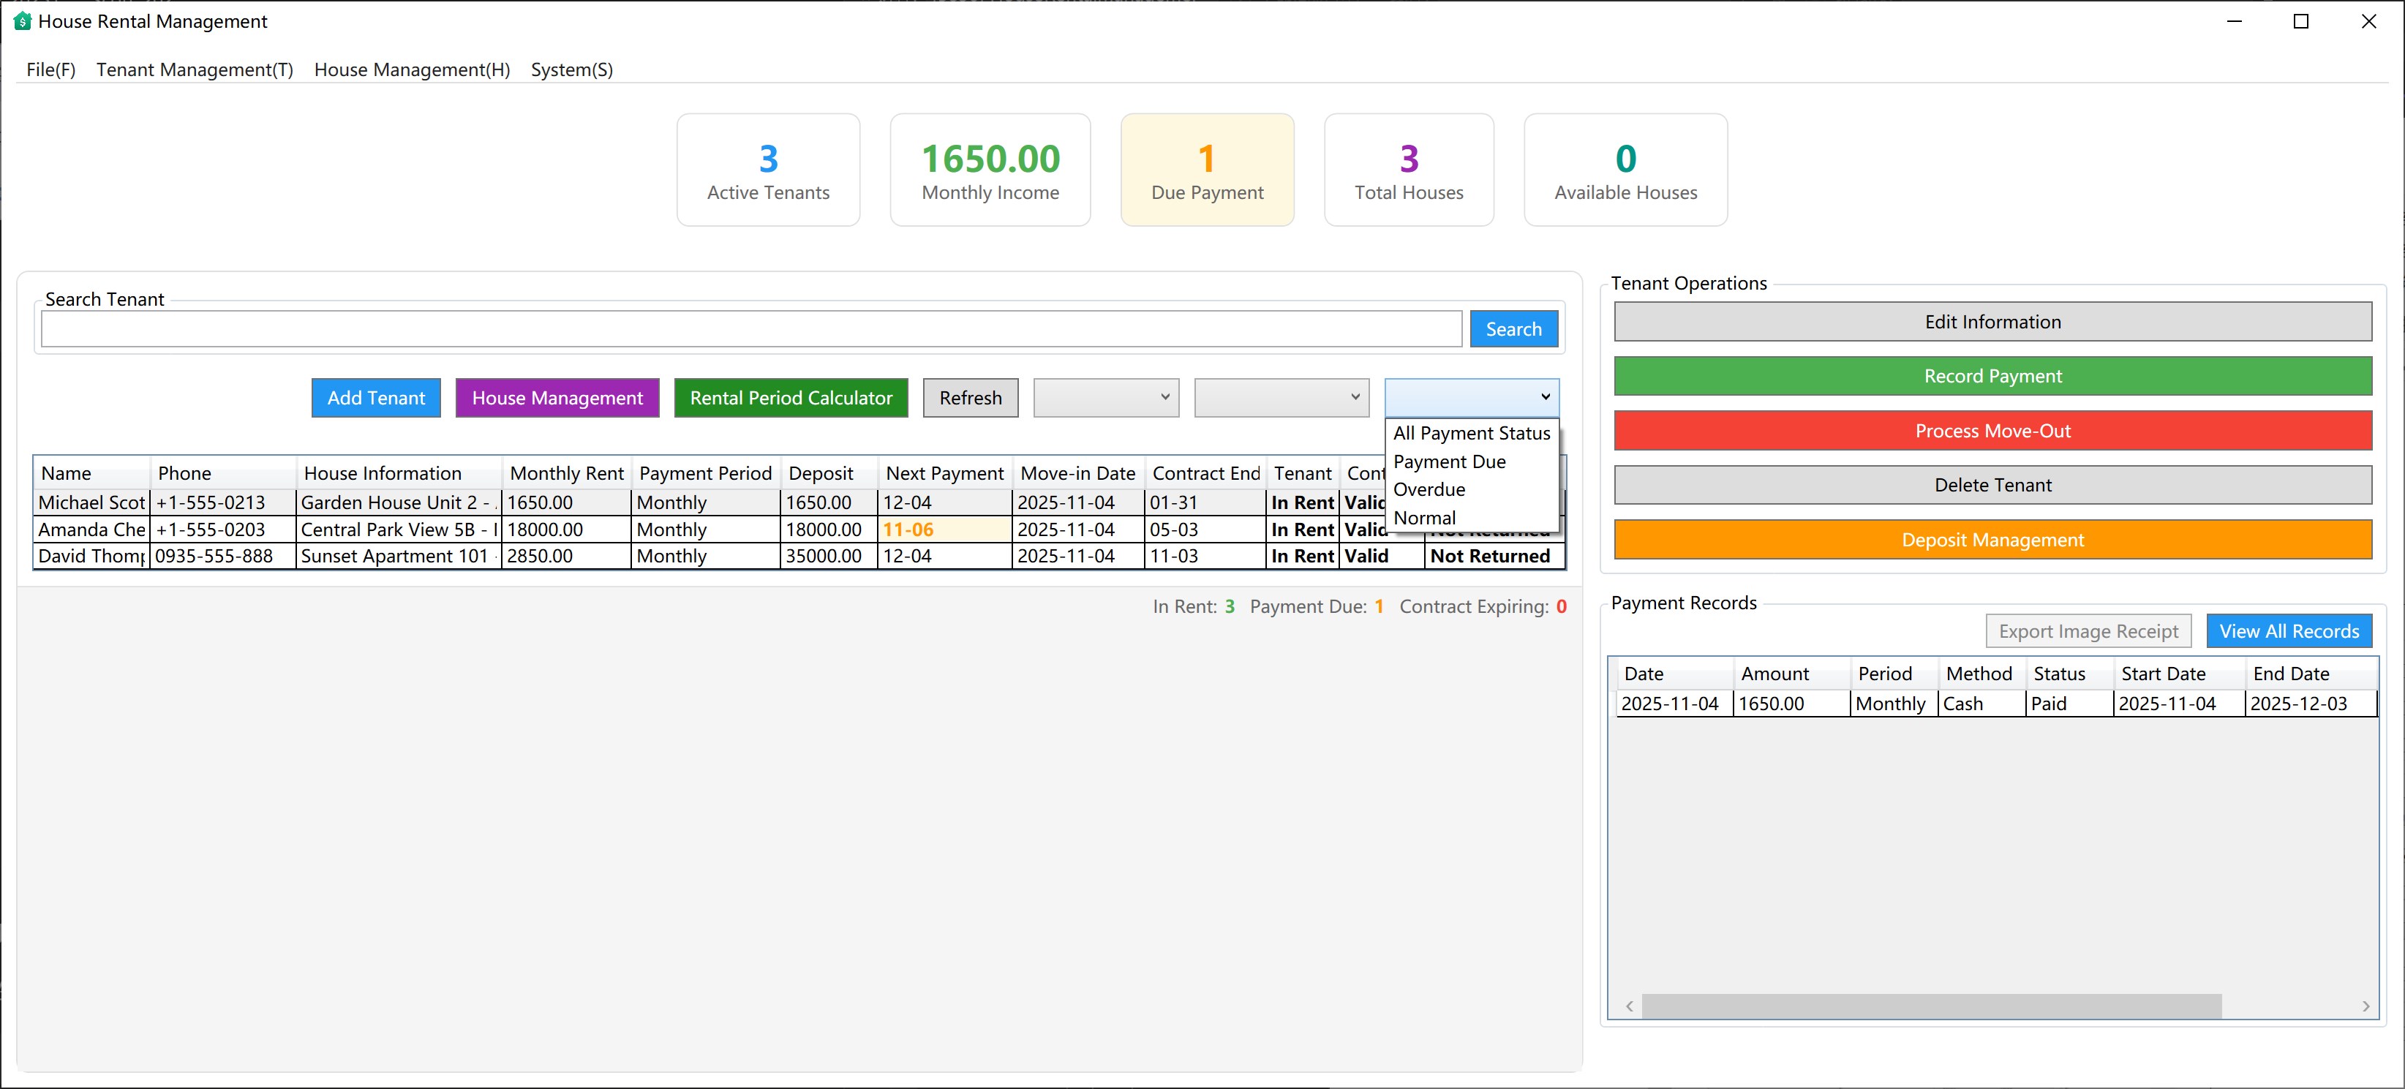Open the Tenant Management menu
The image size is (2405, 1089).
[x=193, y=69]
